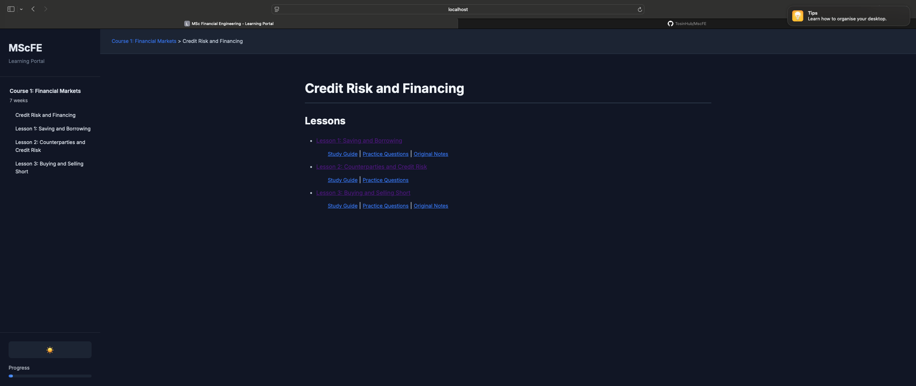Switch to the MSc Financial Engineering tab
Viewport: 916px width, 386px height.
pos(229,24)
